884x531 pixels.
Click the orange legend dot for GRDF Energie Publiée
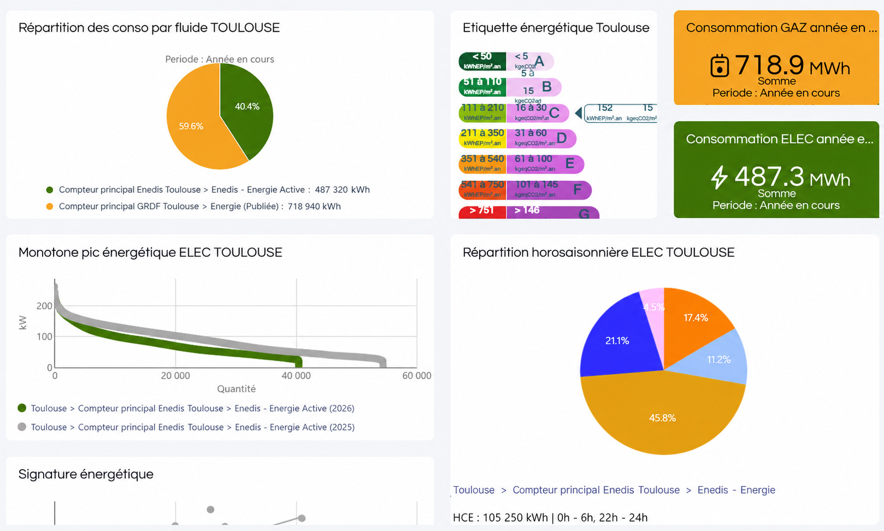(x=50, y=206)
